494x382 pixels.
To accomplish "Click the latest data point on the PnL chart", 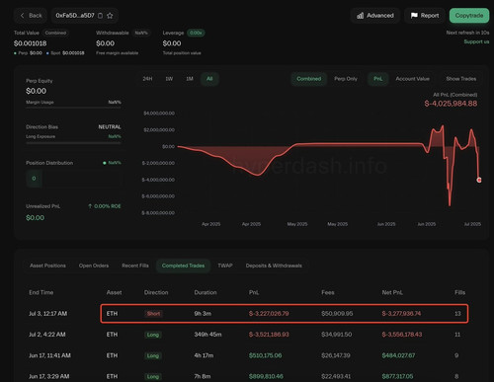I will 479,180.
